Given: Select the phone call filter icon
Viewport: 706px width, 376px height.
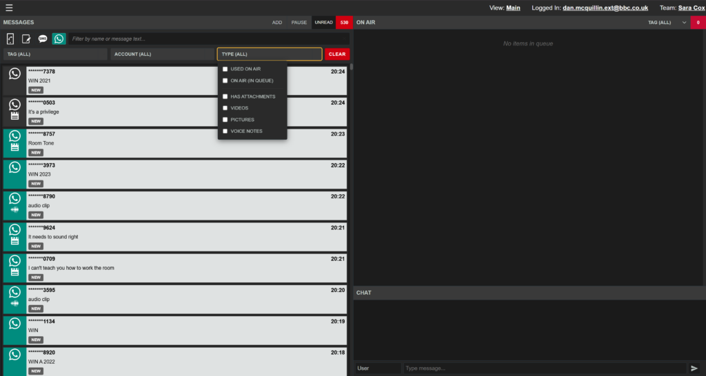Looking at the screenshot, I should click(10, 39).
